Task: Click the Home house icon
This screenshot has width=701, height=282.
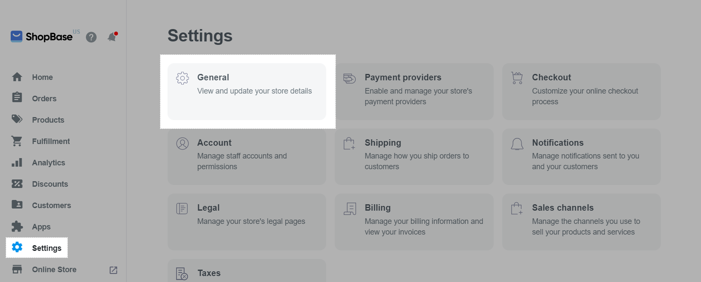Action: point(17,77)
